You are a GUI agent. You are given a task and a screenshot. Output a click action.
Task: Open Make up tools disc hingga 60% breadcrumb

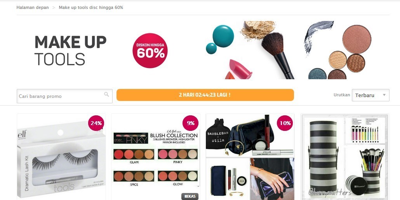tap(91, 7)
